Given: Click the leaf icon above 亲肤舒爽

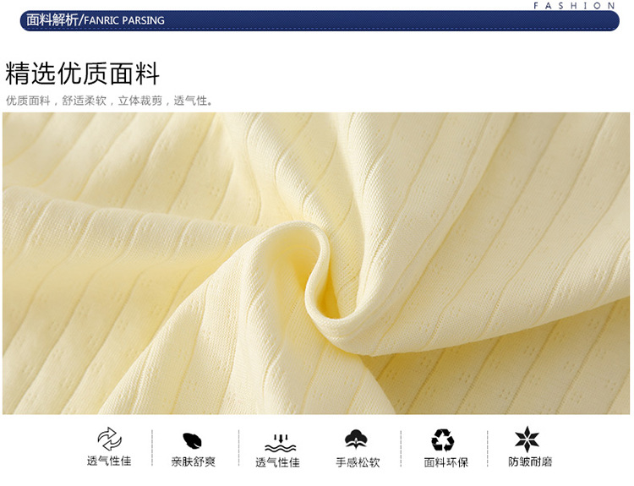Looking at the screenshot, I should click(x=192, y=440).
